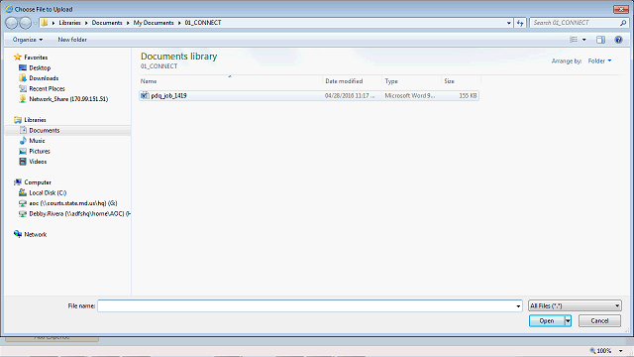Click the Videos label under Libraries
634x357 pixels.
click(x=38, y=162)
